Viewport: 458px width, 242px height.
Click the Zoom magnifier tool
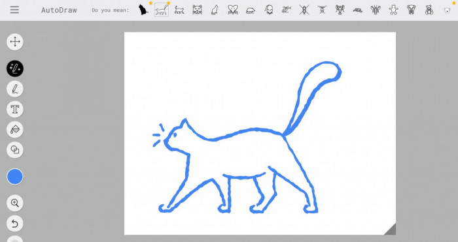(15, 203)
